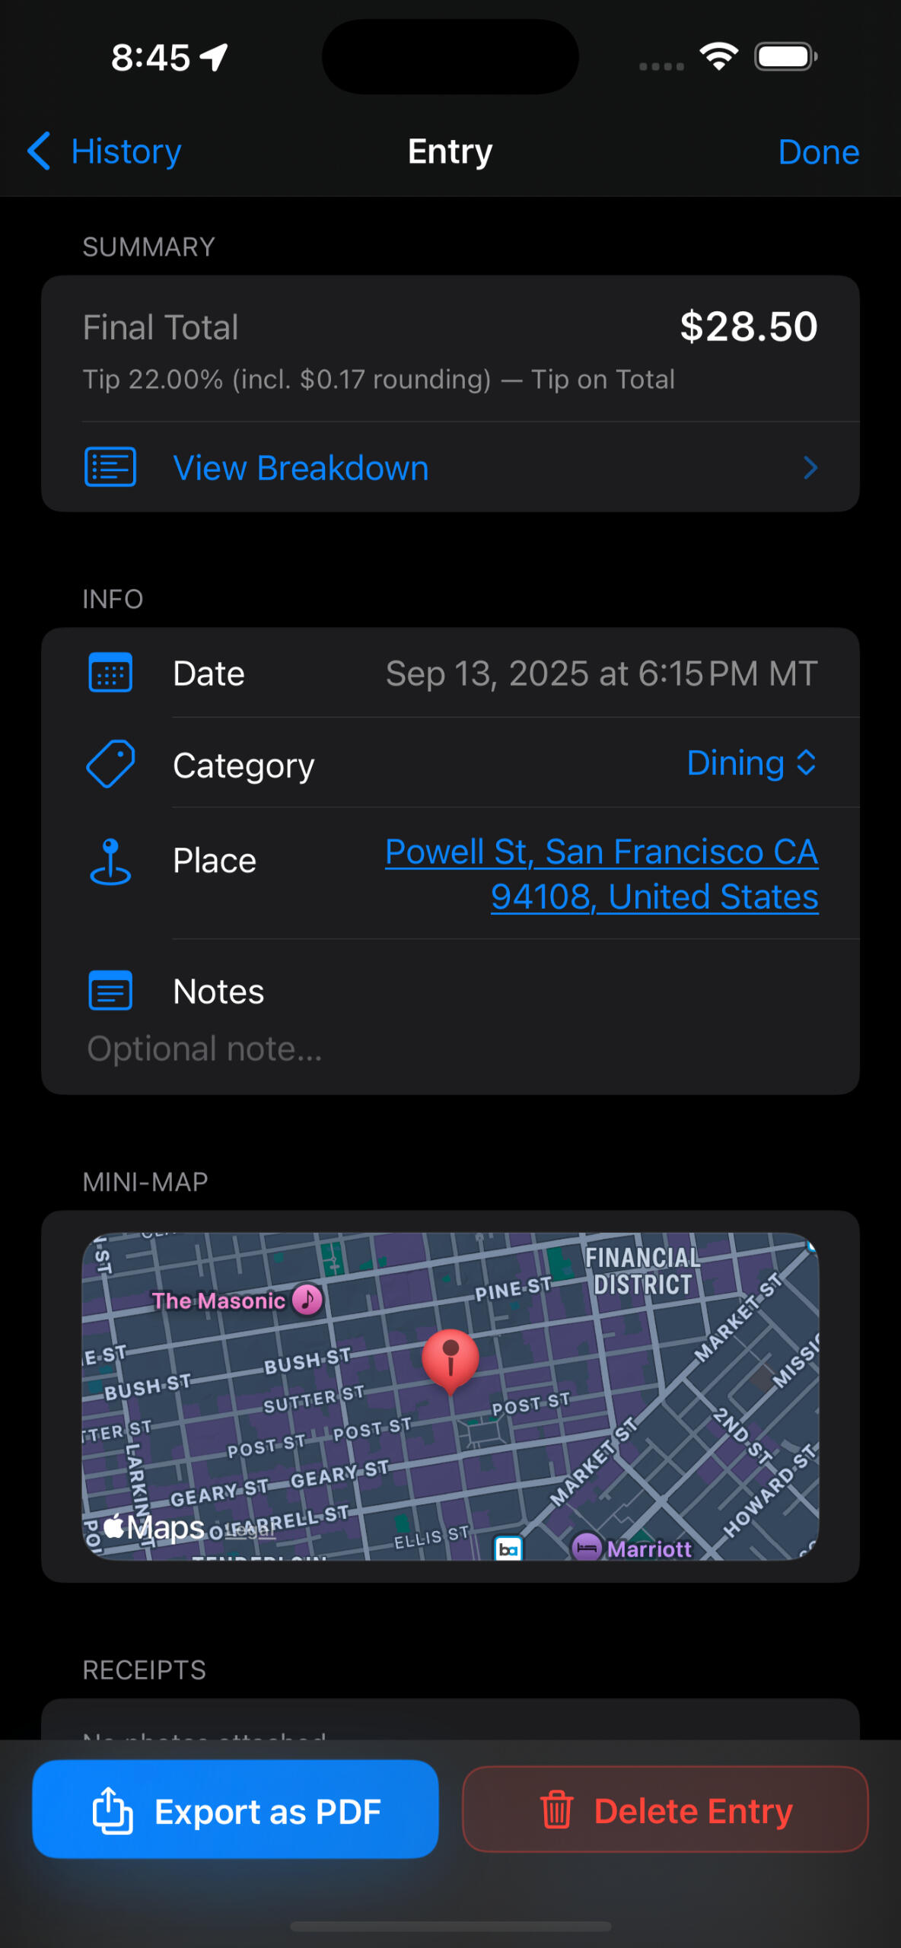Viewport: 901px width, 1948px height.
Task: Delete this entry
Action: pyautogui.click(x=665, y=1810)
